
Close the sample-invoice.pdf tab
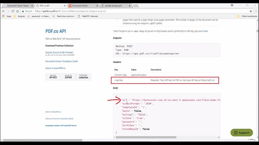point(129,6)
